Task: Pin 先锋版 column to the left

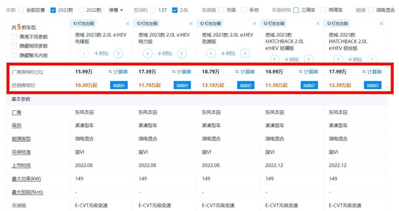Action: 83,24
